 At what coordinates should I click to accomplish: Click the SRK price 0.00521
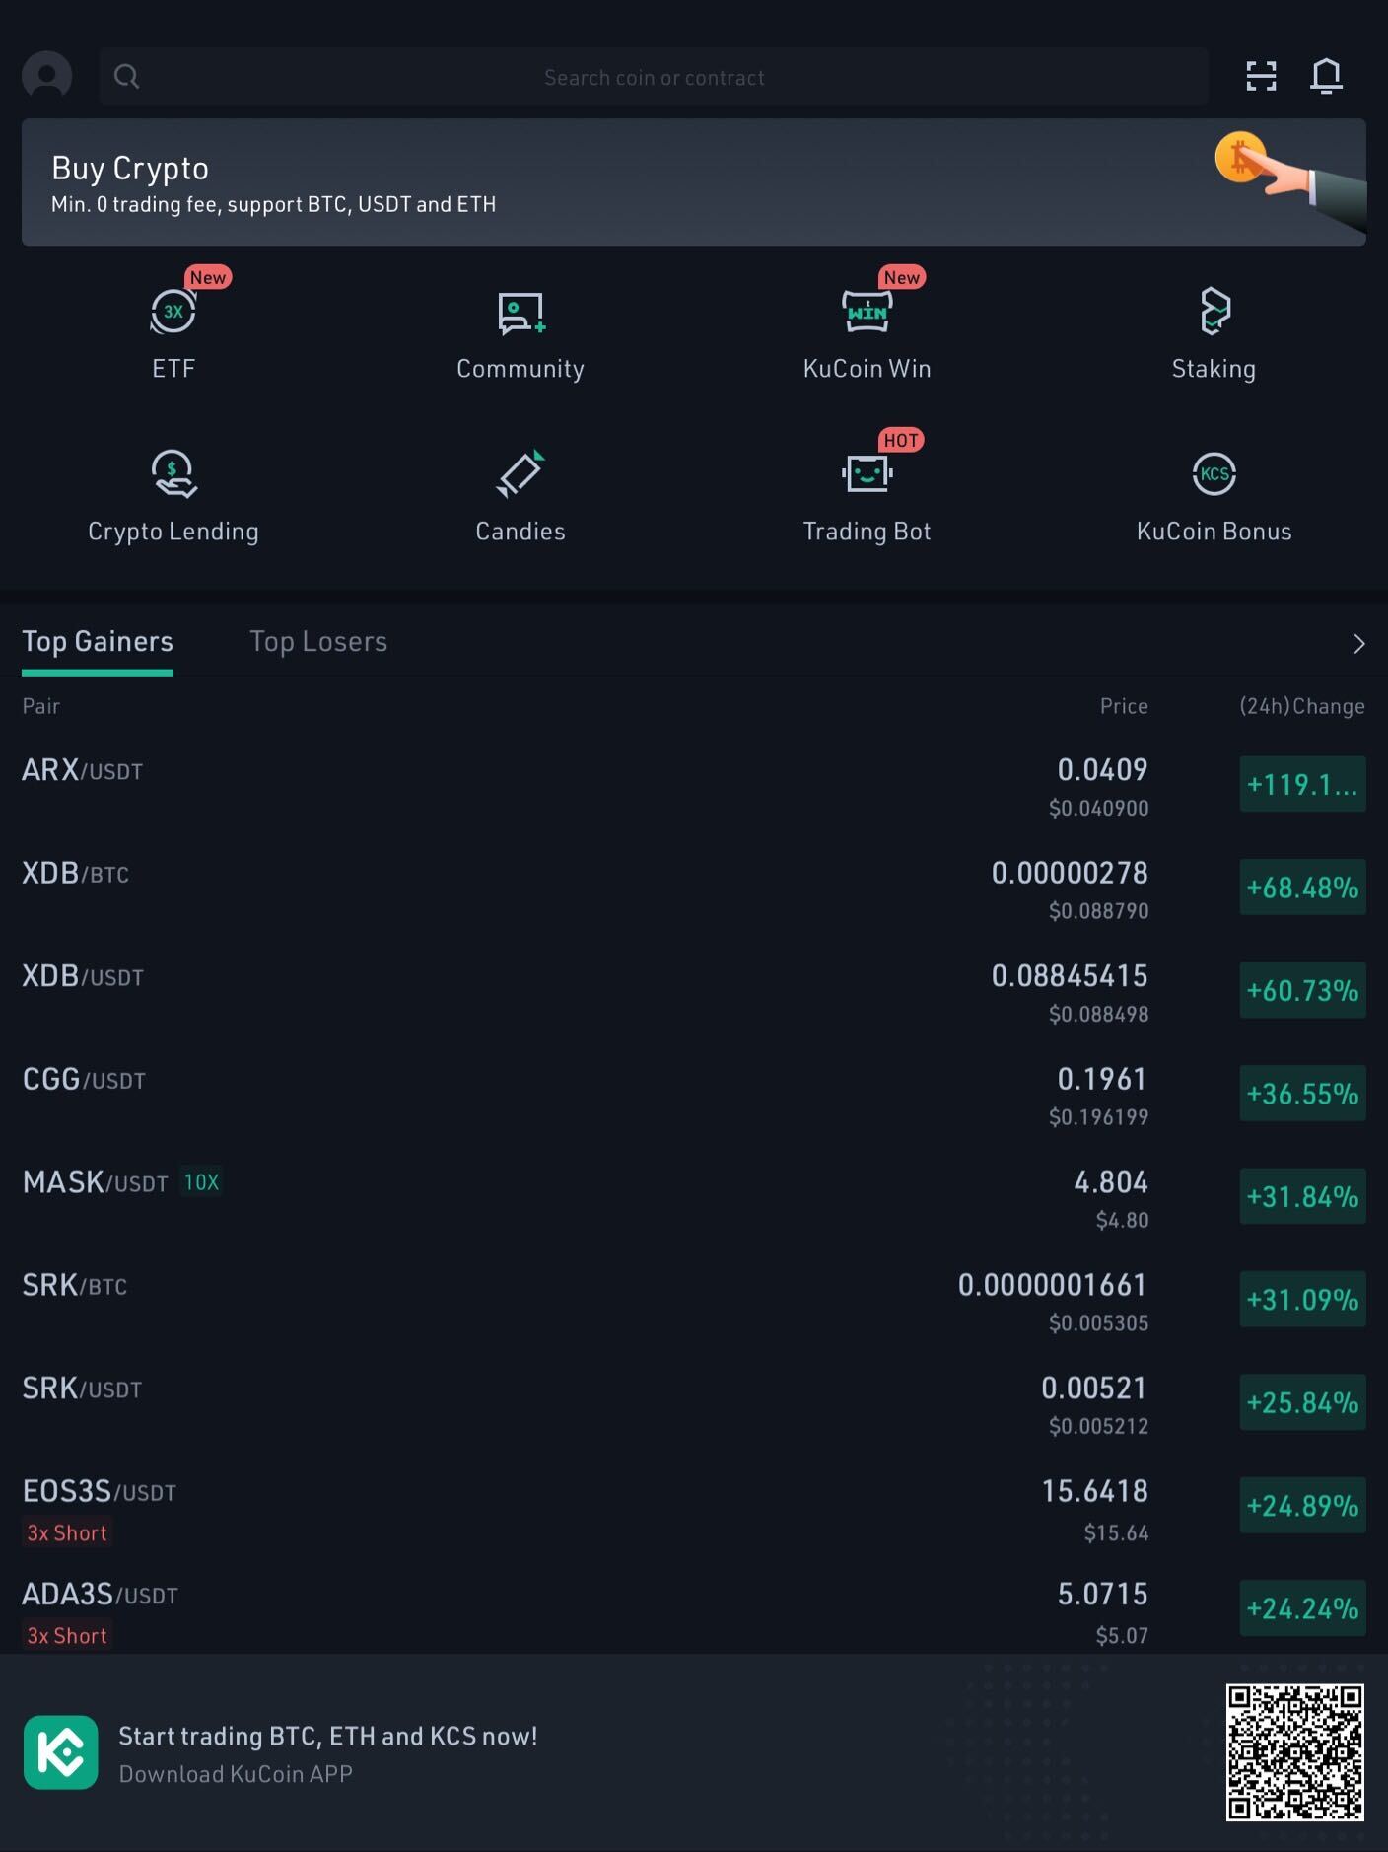click(x=1094, y=1389)
